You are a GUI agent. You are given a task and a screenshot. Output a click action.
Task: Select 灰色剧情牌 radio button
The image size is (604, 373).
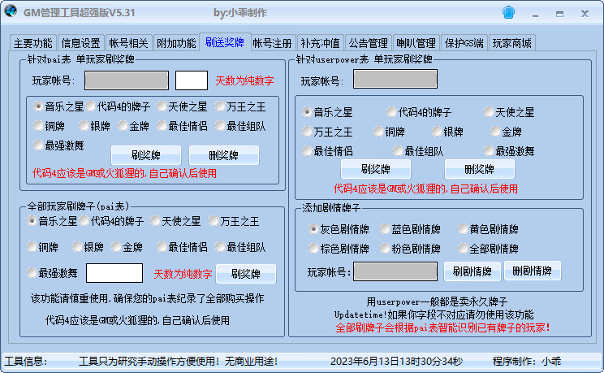click(339, 229)
